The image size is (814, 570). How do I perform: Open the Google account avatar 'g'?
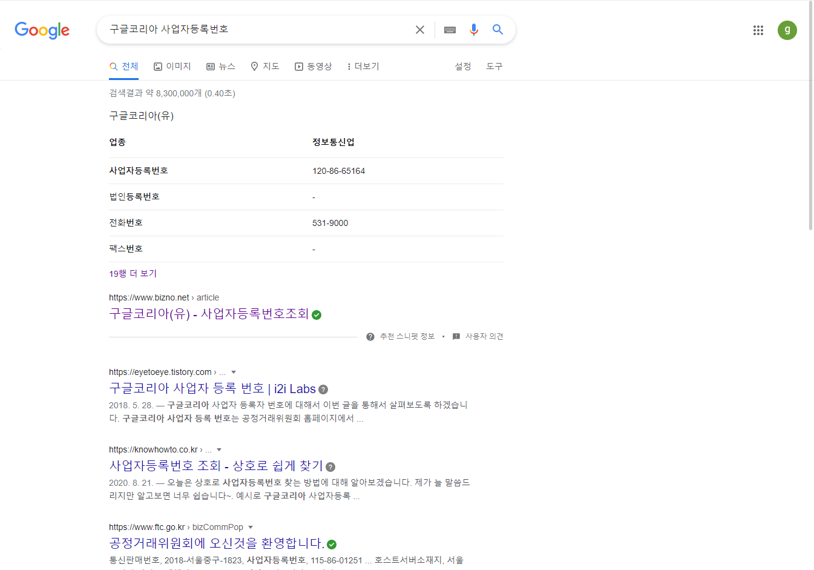787,30
